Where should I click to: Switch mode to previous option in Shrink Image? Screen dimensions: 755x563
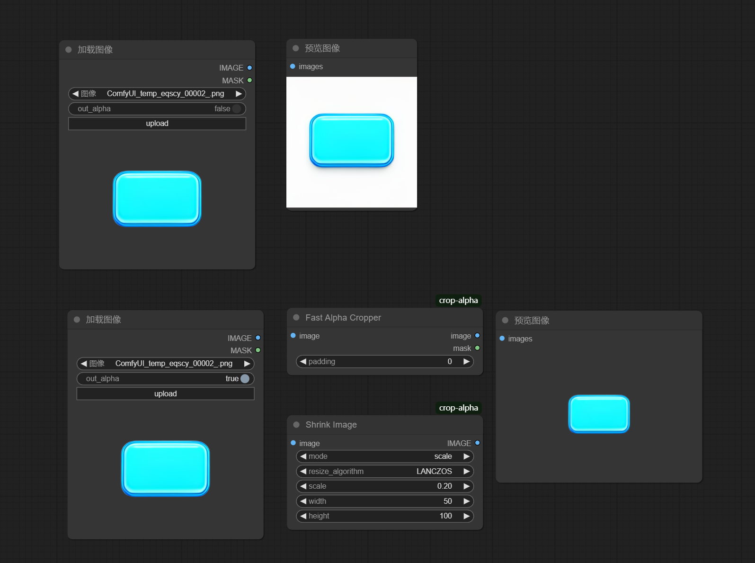pyautogui.click(x=303, y=456)
